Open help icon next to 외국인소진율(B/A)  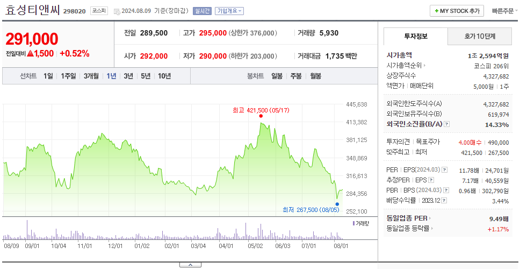coord(447,124)
